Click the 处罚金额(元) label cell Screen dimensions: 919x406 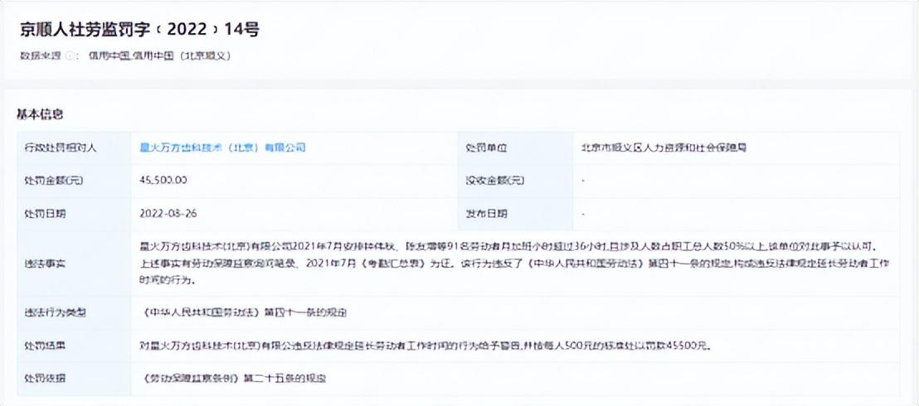[x=75, y=181]
